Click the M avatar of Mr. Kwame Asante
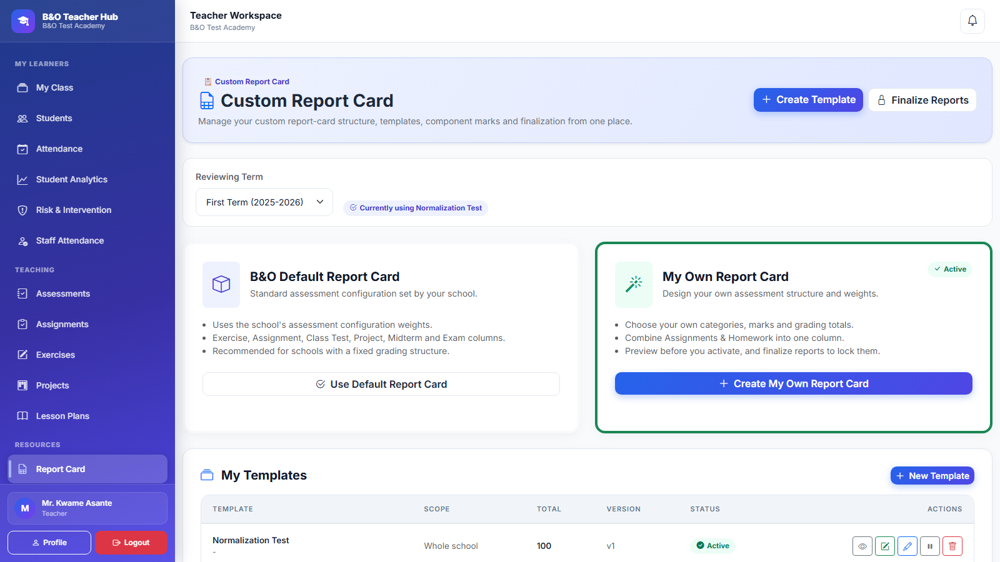The width and height of the screenshot is (1000, 562). click(25, 508)
